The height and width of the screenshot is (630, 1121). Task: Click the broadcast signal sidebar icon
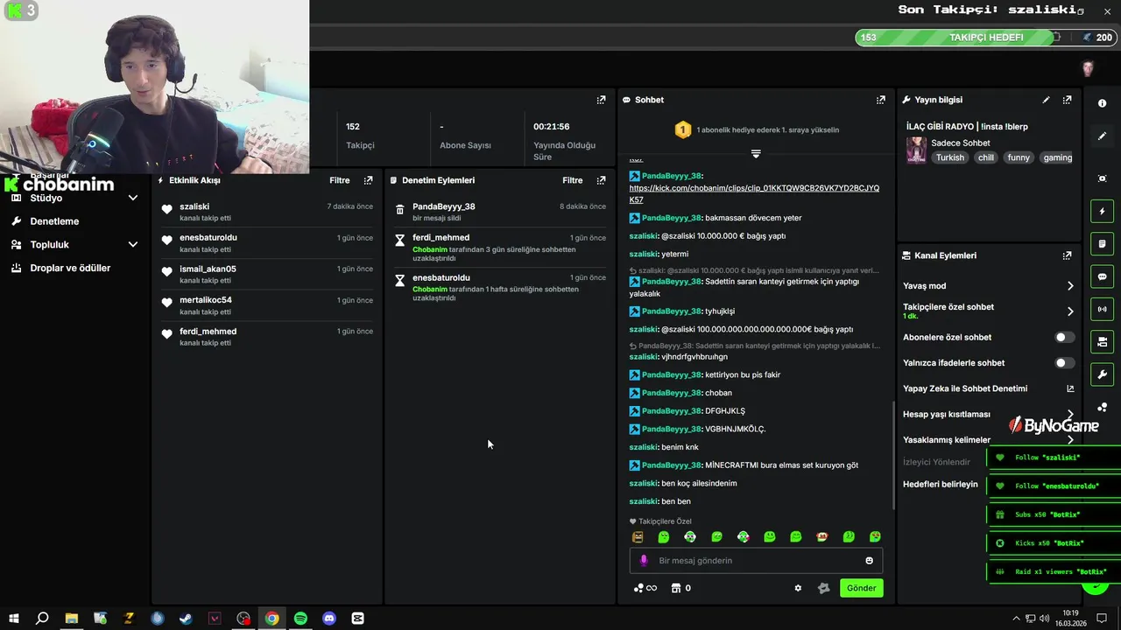click(x=1102, y=309)
